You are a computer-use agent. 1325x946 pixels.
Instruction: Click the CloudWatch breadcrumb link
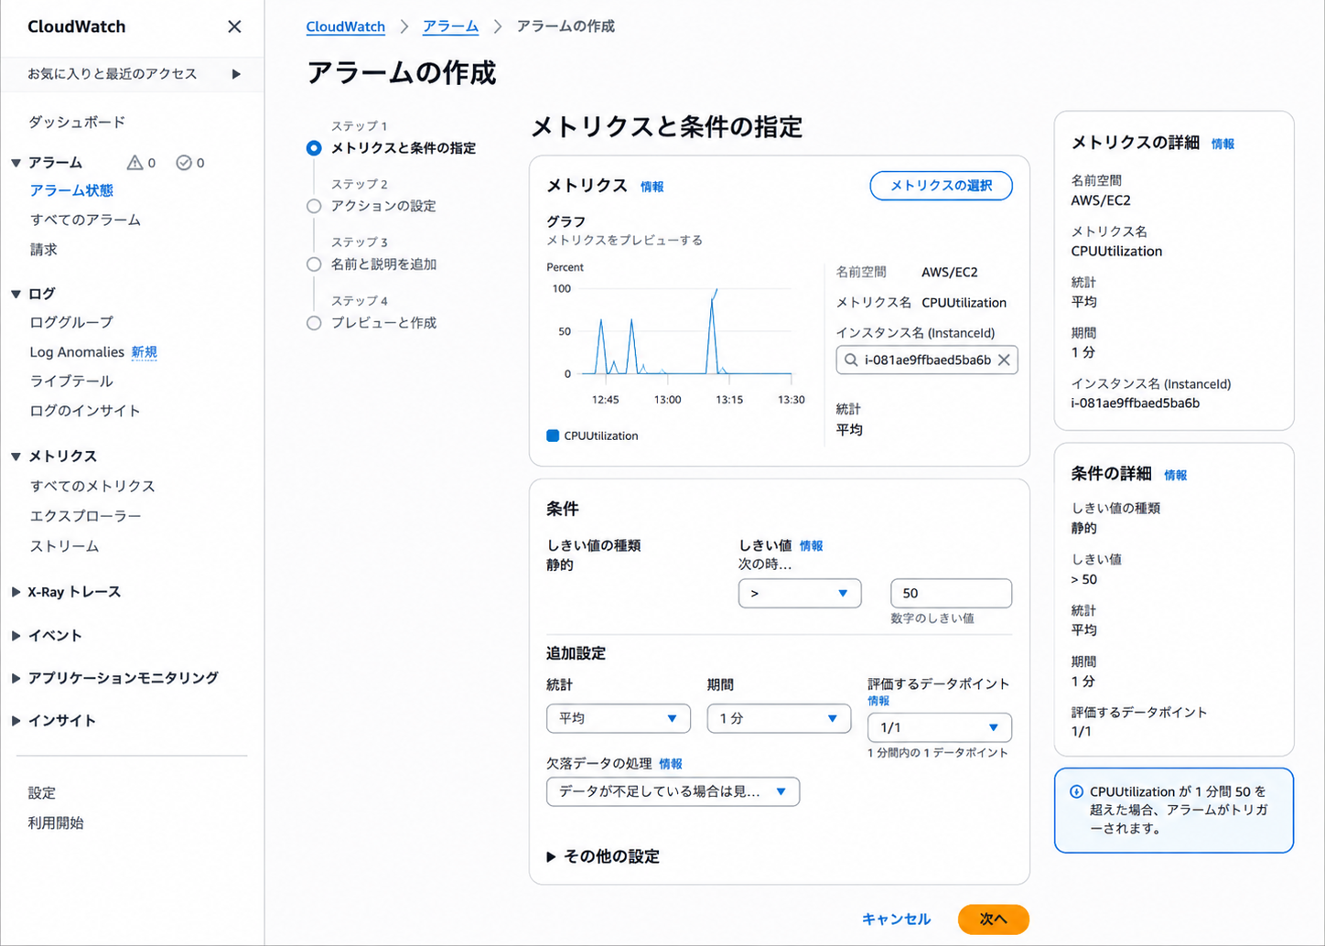346,27
